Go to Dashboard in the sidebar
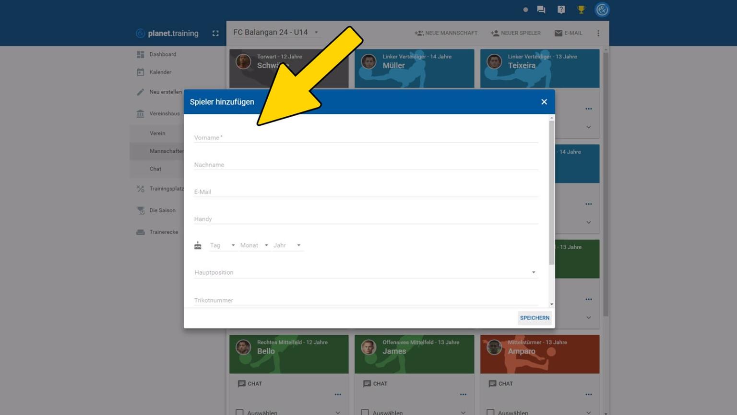The height and width of the screenshot is (415, 737). [x=163, y=55]
